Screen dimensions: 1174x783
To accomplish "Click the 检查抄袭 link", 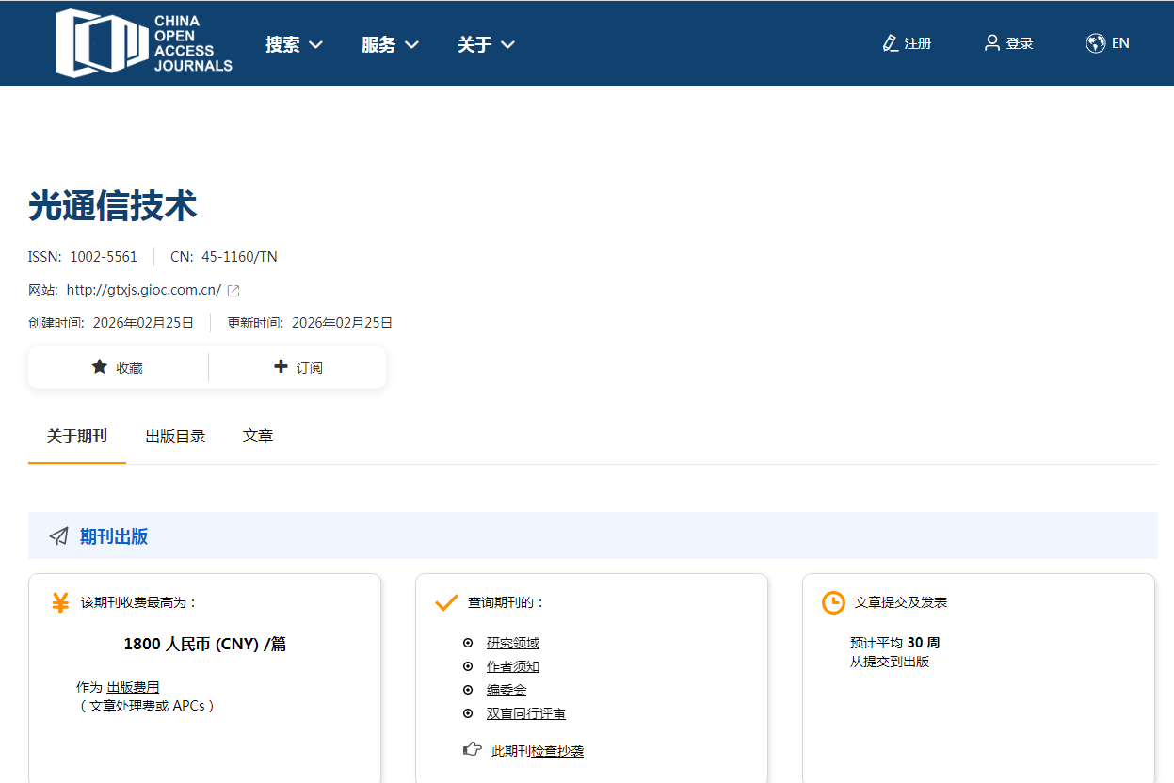I will point(557,751).
